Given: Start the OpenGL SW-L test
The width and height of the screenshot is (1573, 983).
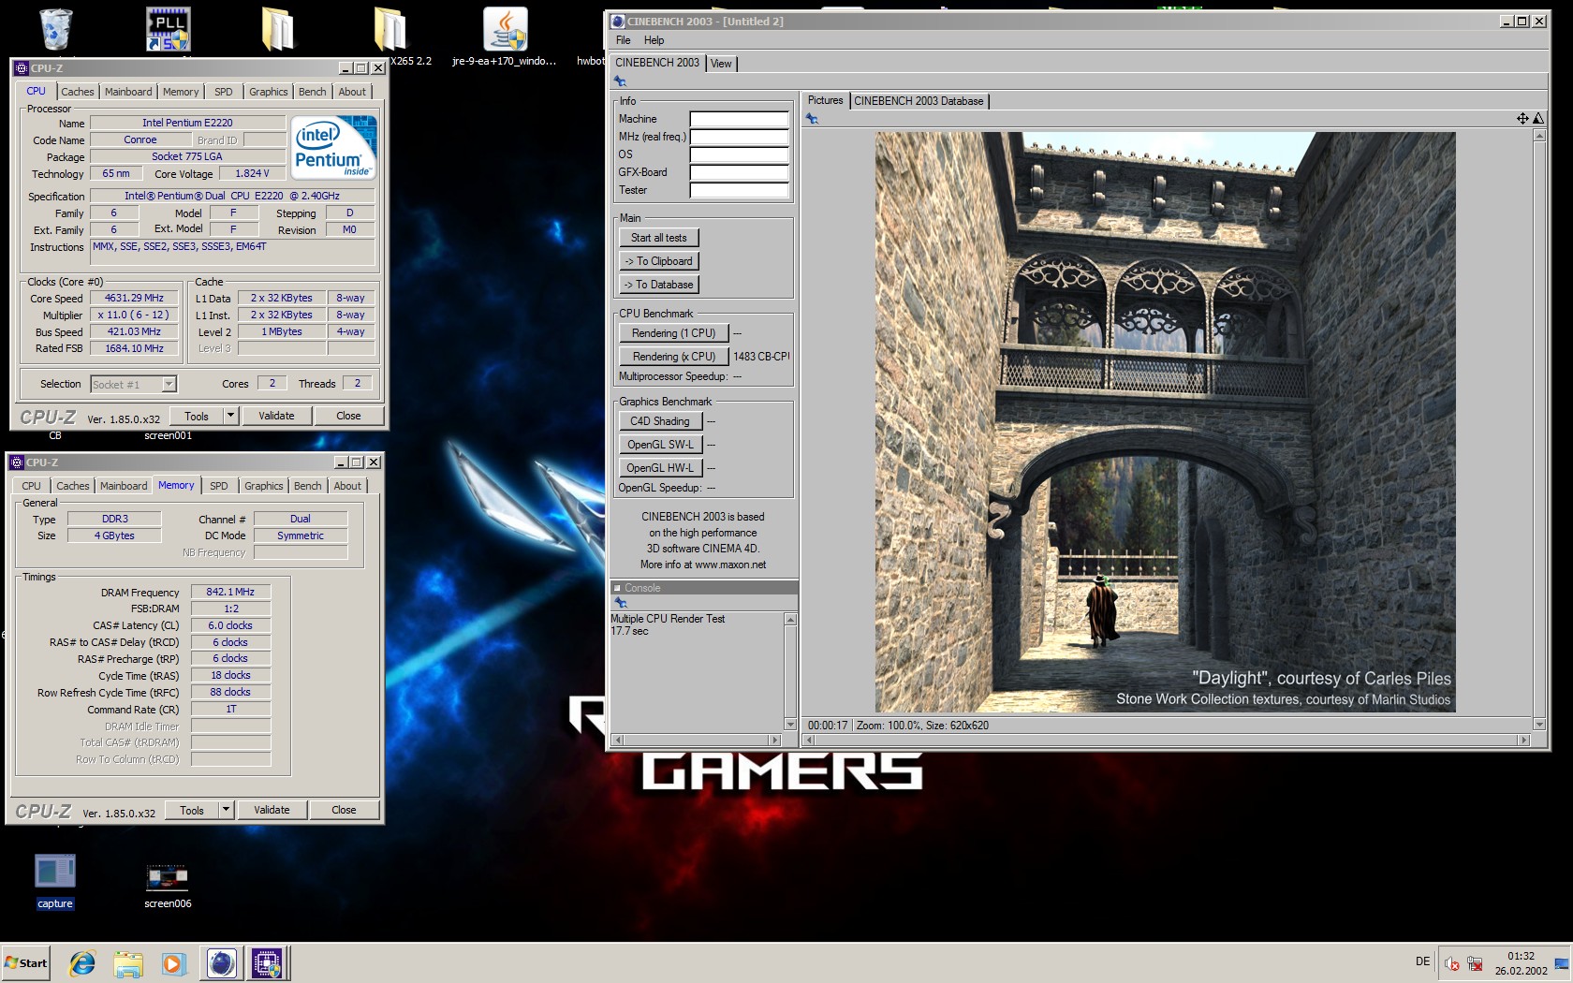Looking at the screenshot, I should (x=660, y=445).
